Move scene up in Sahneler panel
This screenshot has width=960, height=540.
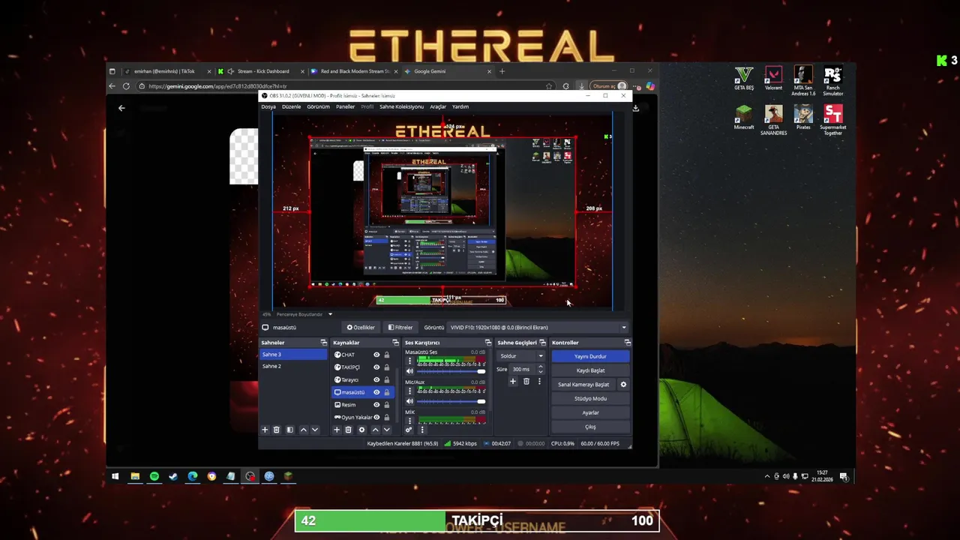click(x=303, y=430)
